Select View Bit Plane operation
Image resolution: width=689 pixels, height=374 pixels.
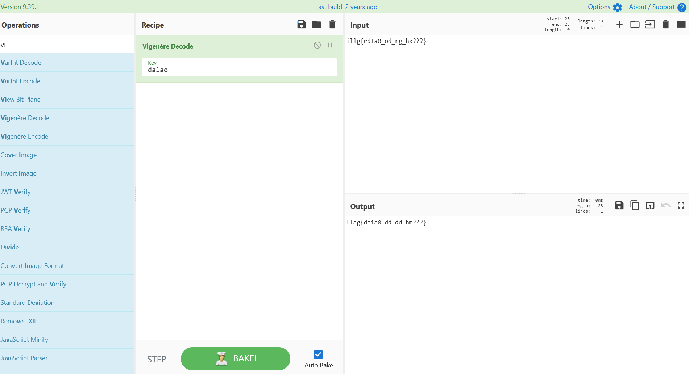point(67,100)
